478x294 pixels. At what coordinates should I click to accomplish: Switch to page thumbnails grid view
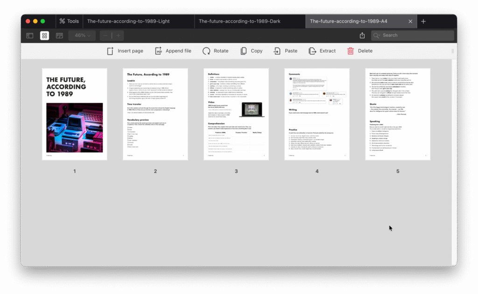pyautogui.click(x=44, y=35)
